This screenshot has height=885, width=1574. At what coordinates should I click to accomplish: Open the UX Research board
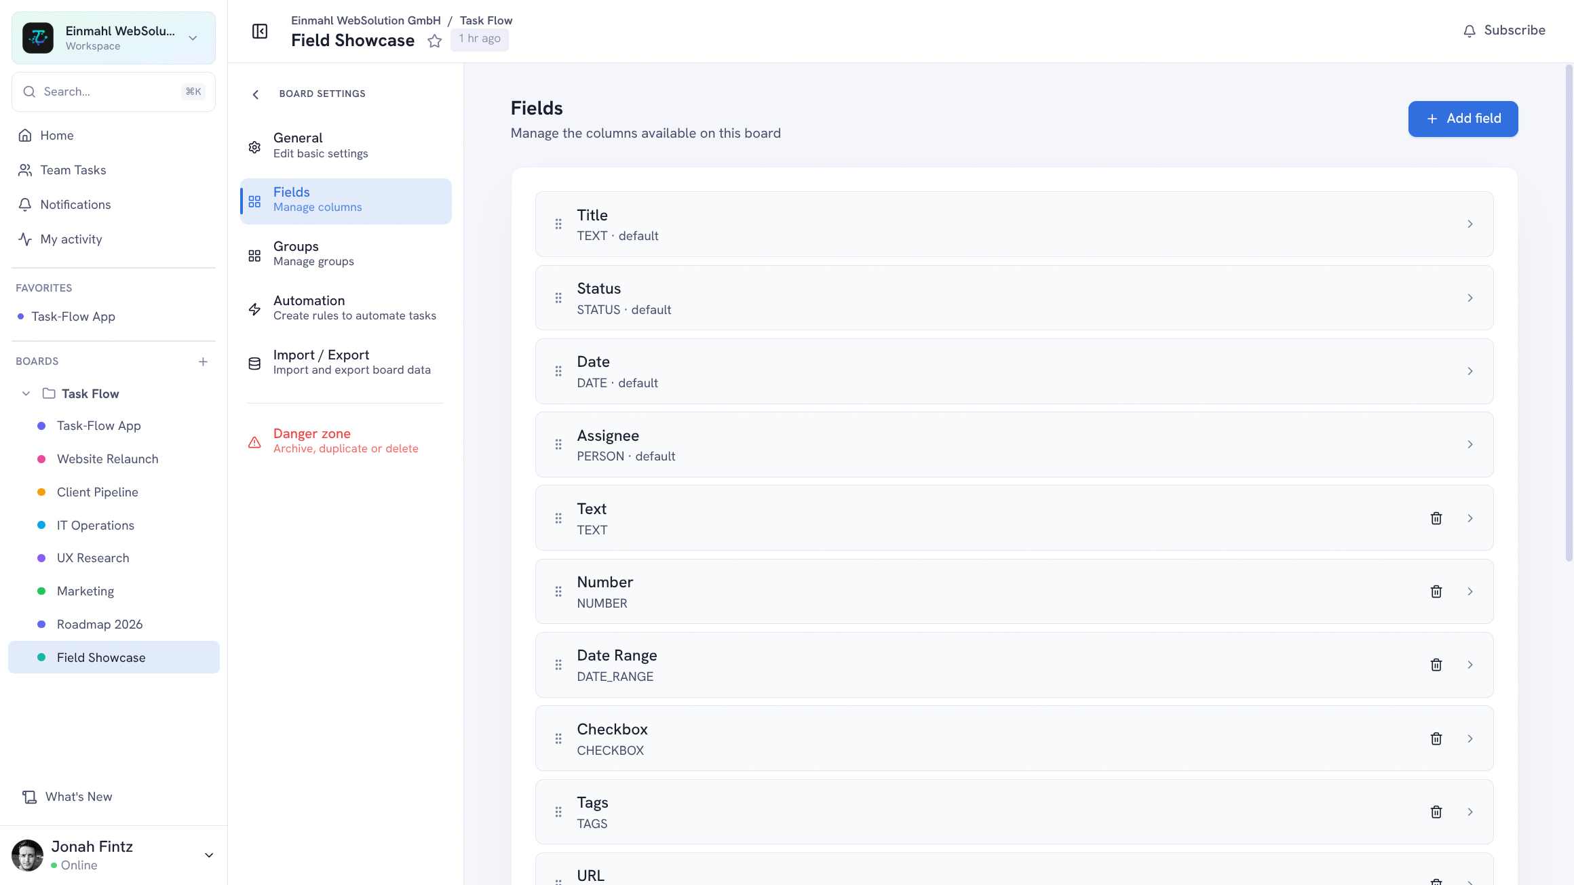[93, 558]
